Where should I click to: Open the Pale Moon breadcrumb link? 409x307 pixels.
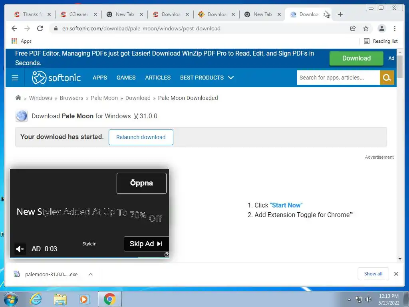104,98
